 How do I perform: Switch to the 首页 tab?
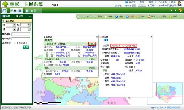(x=33, y=11)
